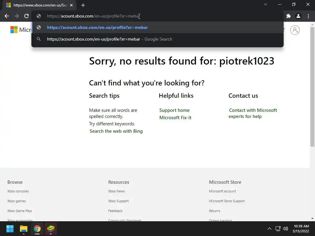Open the Windows Start menu

(10, 229)
